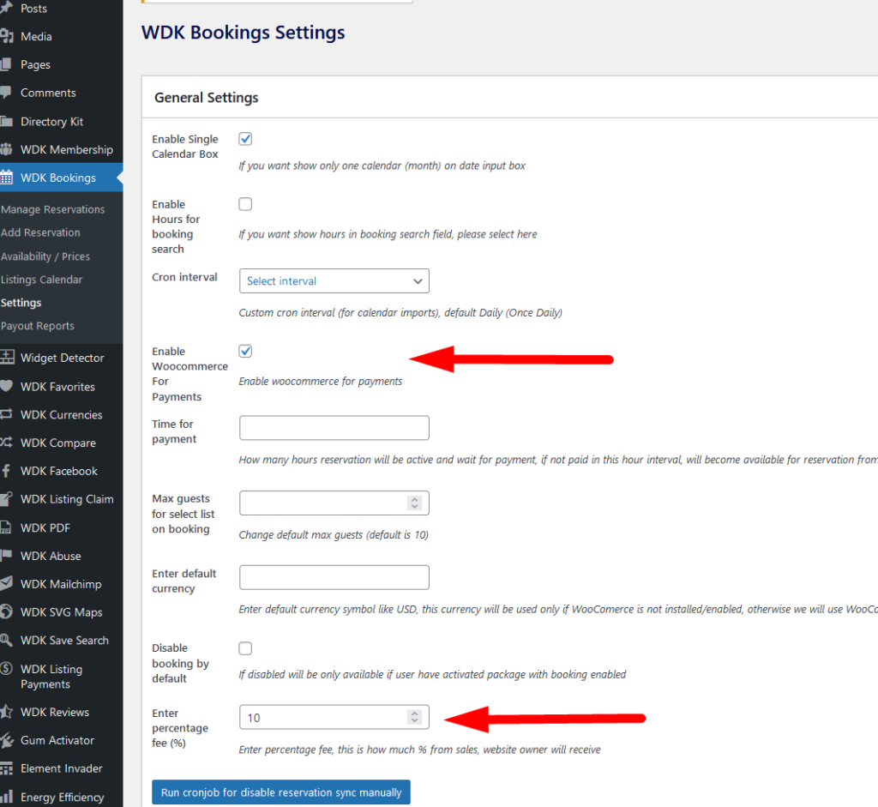The image size is (878, 807).
Task: Open Add Reservation submenu item
Action: [x=40, y=232]
